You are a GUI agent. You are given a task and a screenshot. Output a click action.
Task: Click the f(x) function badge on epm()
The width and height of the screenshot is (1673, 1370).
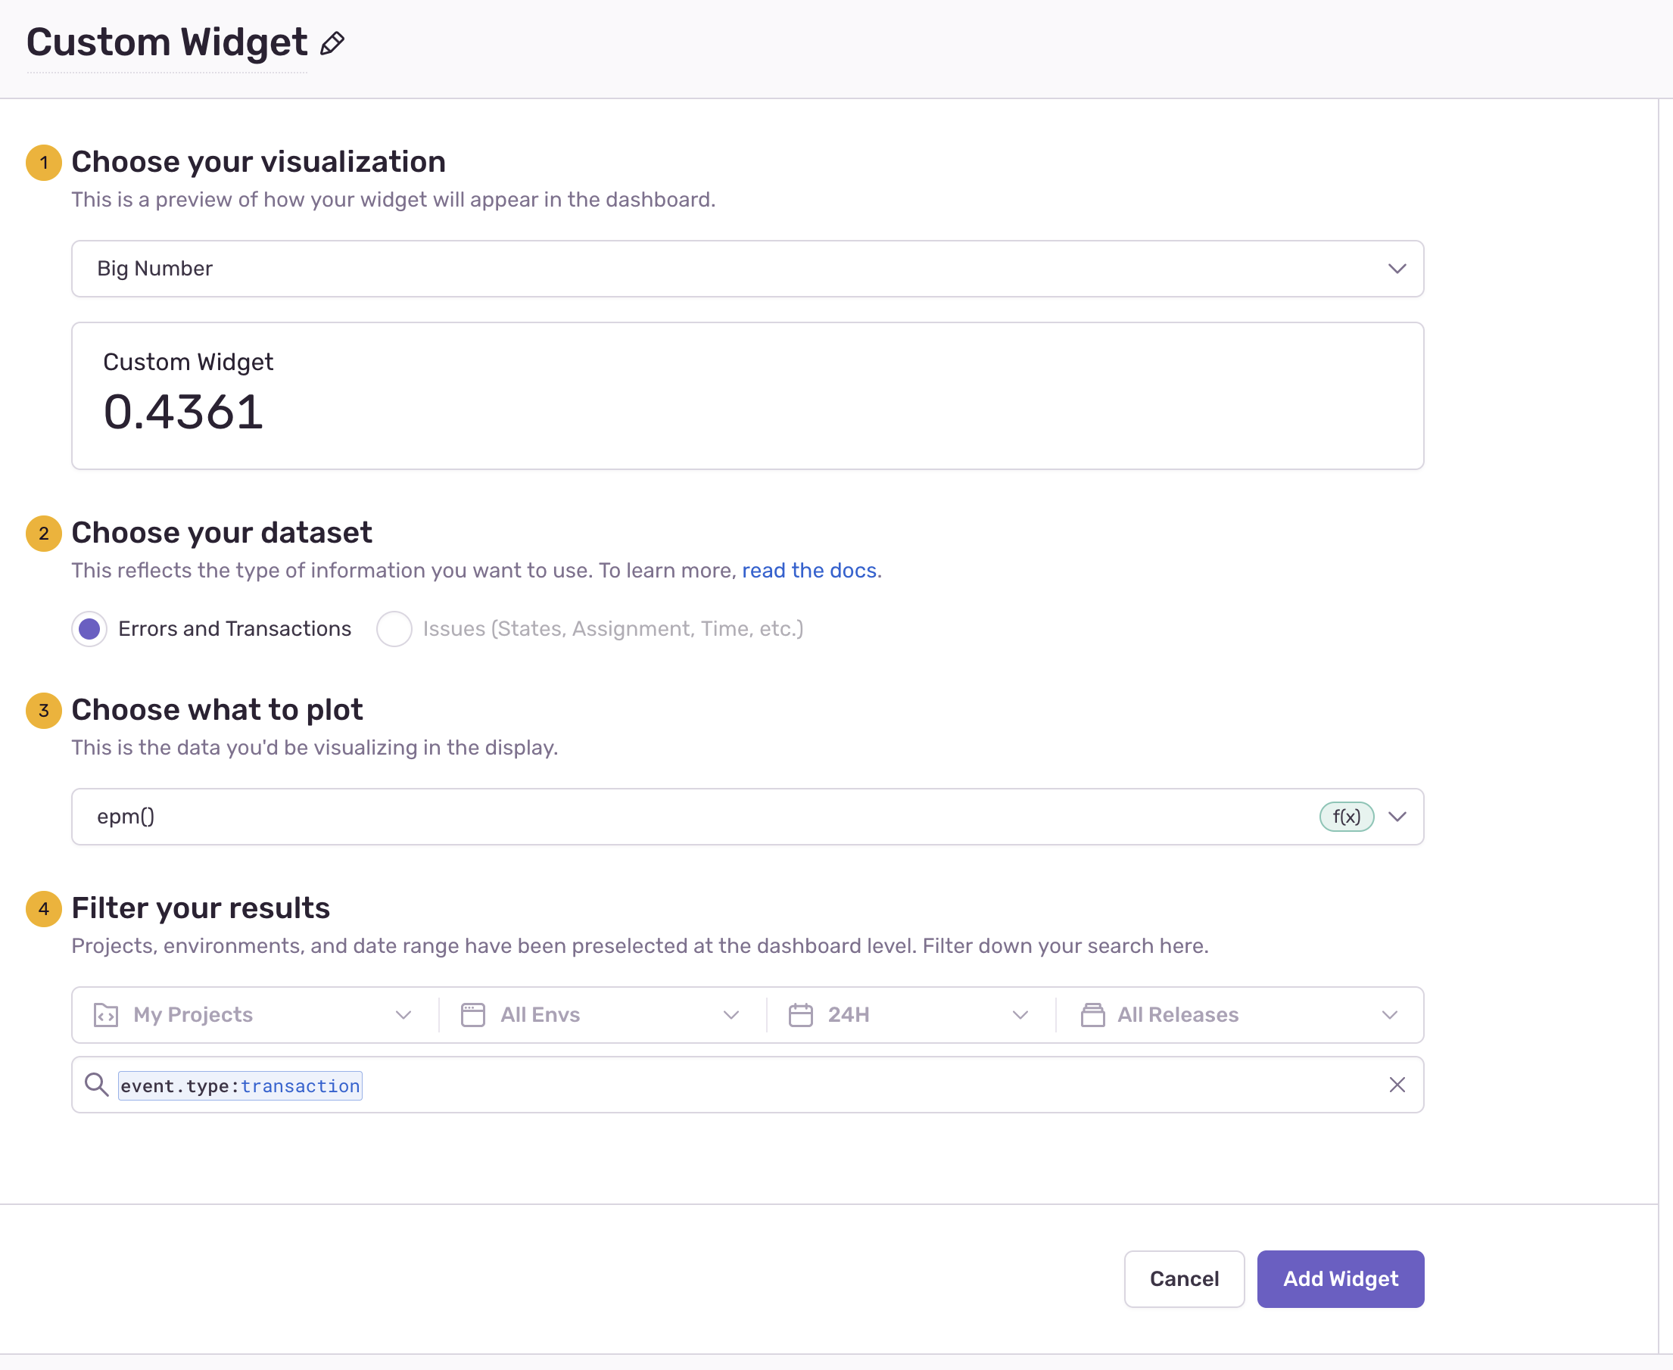[x=1345, y=817]
